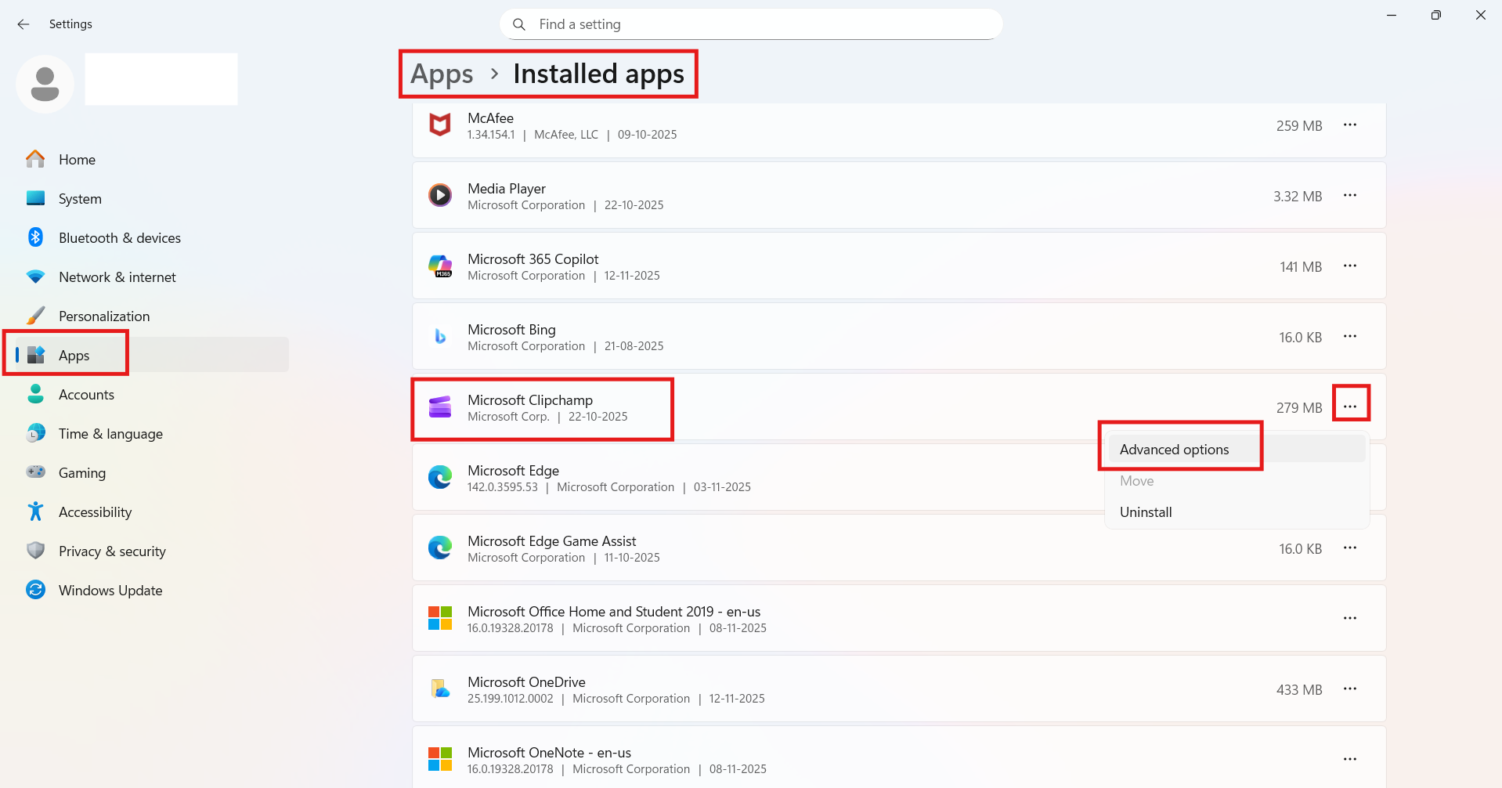Click the OneDrive app icon

pyautogui.click(x=440, y=688)
